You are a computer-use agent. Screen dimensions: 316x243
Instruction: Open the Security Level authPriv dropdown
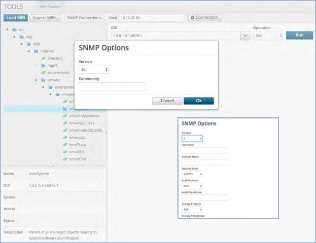192,174
